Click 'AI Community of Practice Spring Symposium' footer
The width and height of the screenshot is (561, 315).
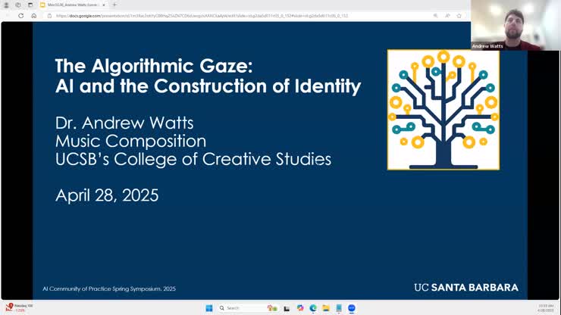click(109, 289)
